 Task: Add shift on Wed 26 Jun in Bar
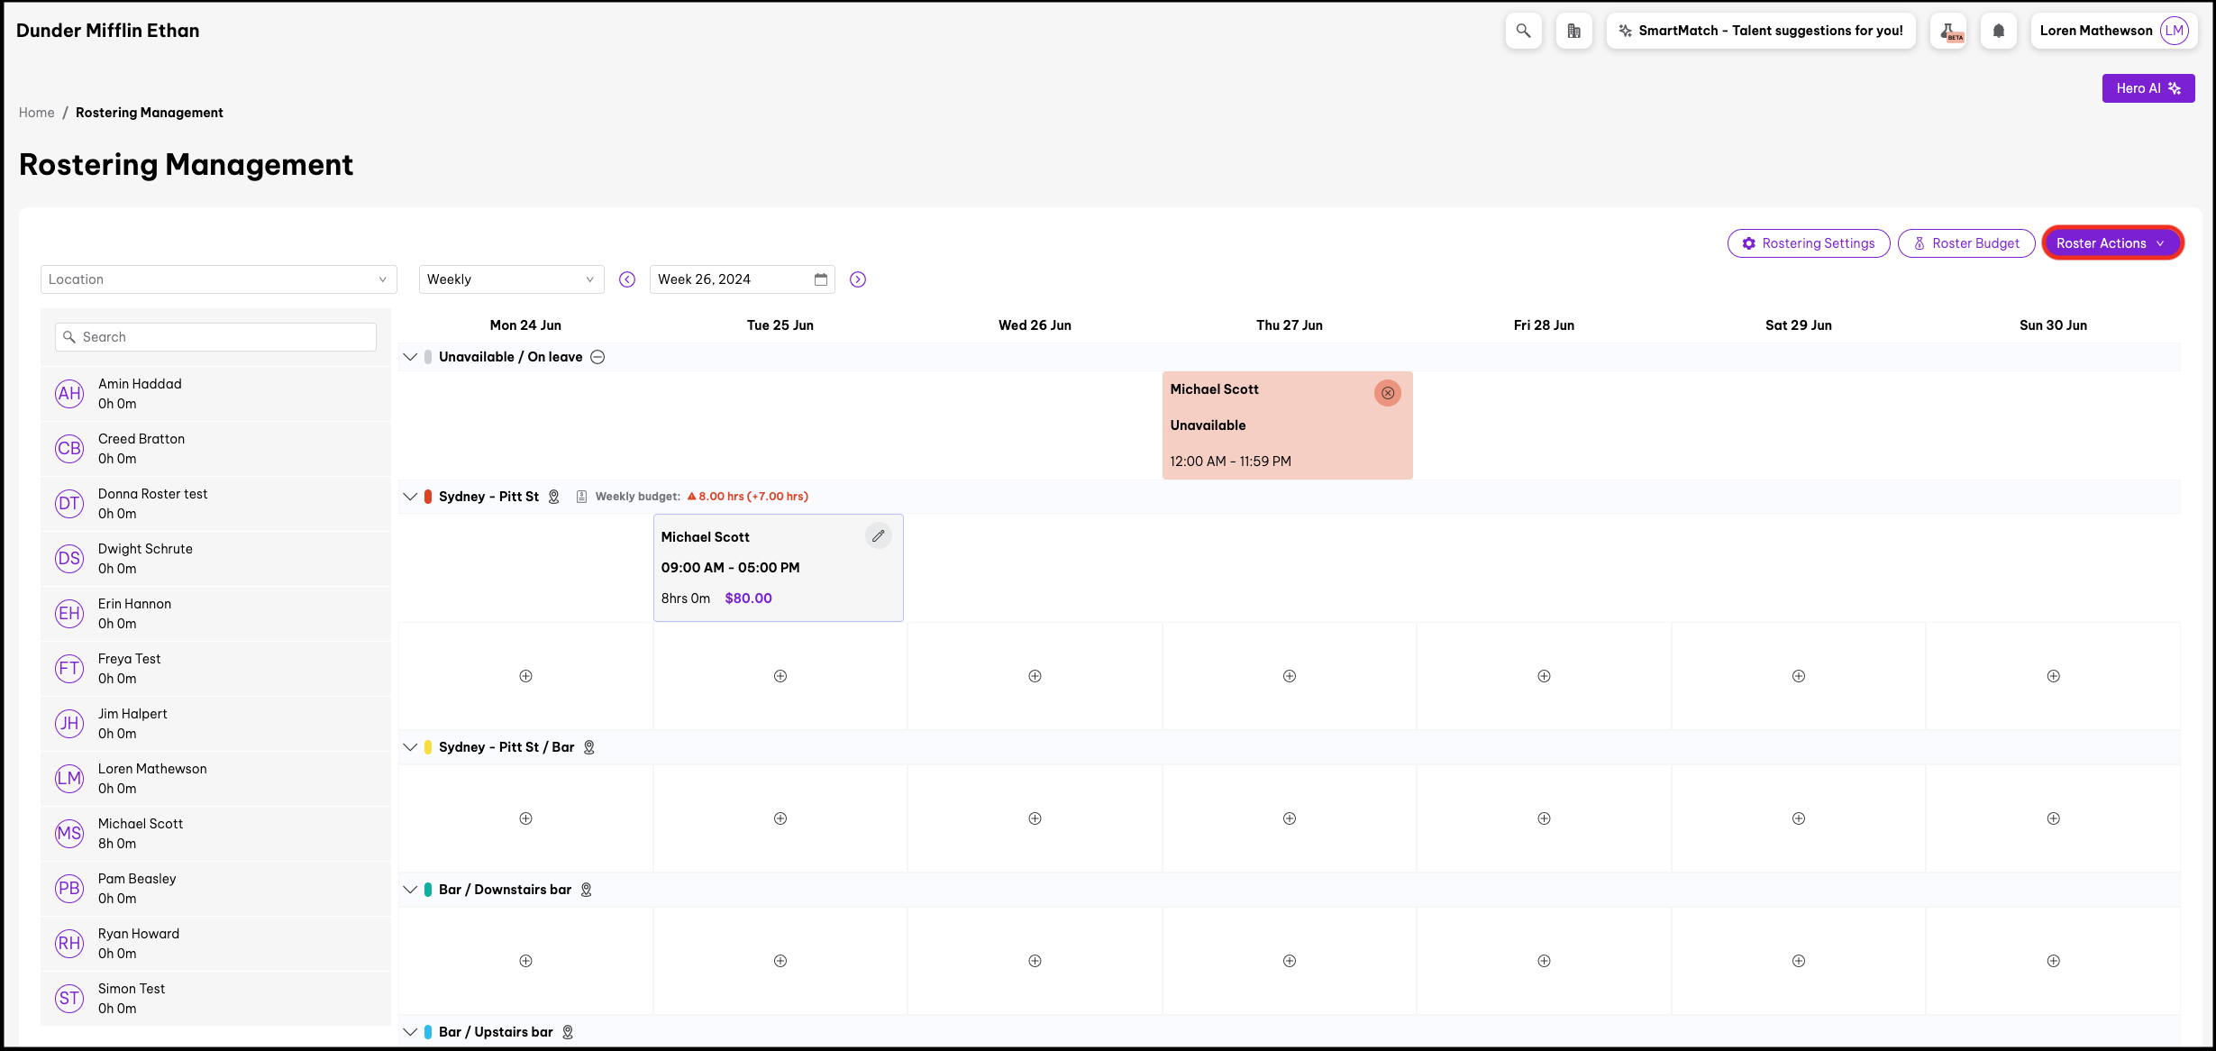click(1035, 818)
